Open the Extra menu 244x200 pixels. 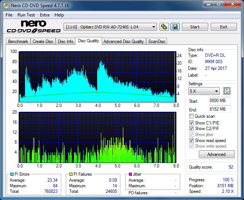44,15
